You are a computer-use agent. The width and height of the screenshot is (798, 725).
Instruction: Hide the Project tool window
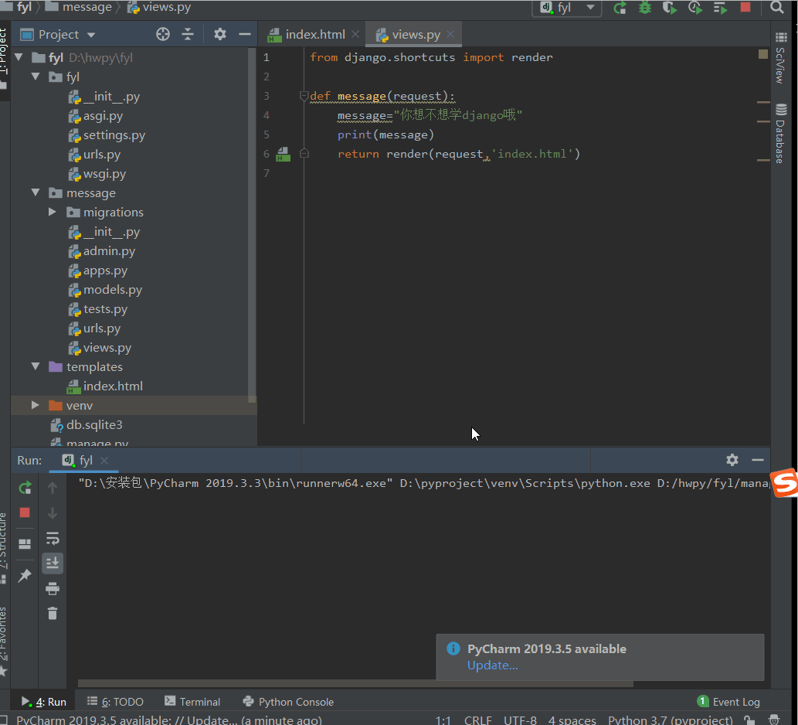point(245,34)
